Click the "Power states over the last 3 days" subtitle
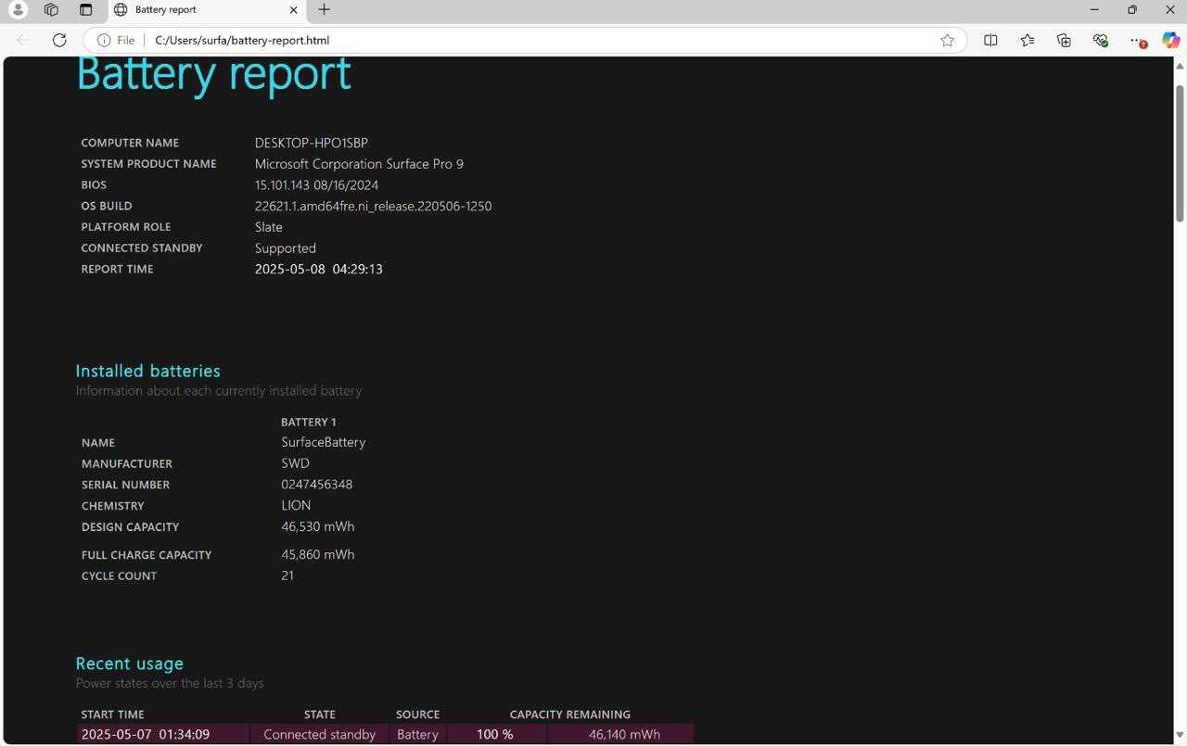The image size is (1187, 746). pyautogui.click(x=170, y=683)
